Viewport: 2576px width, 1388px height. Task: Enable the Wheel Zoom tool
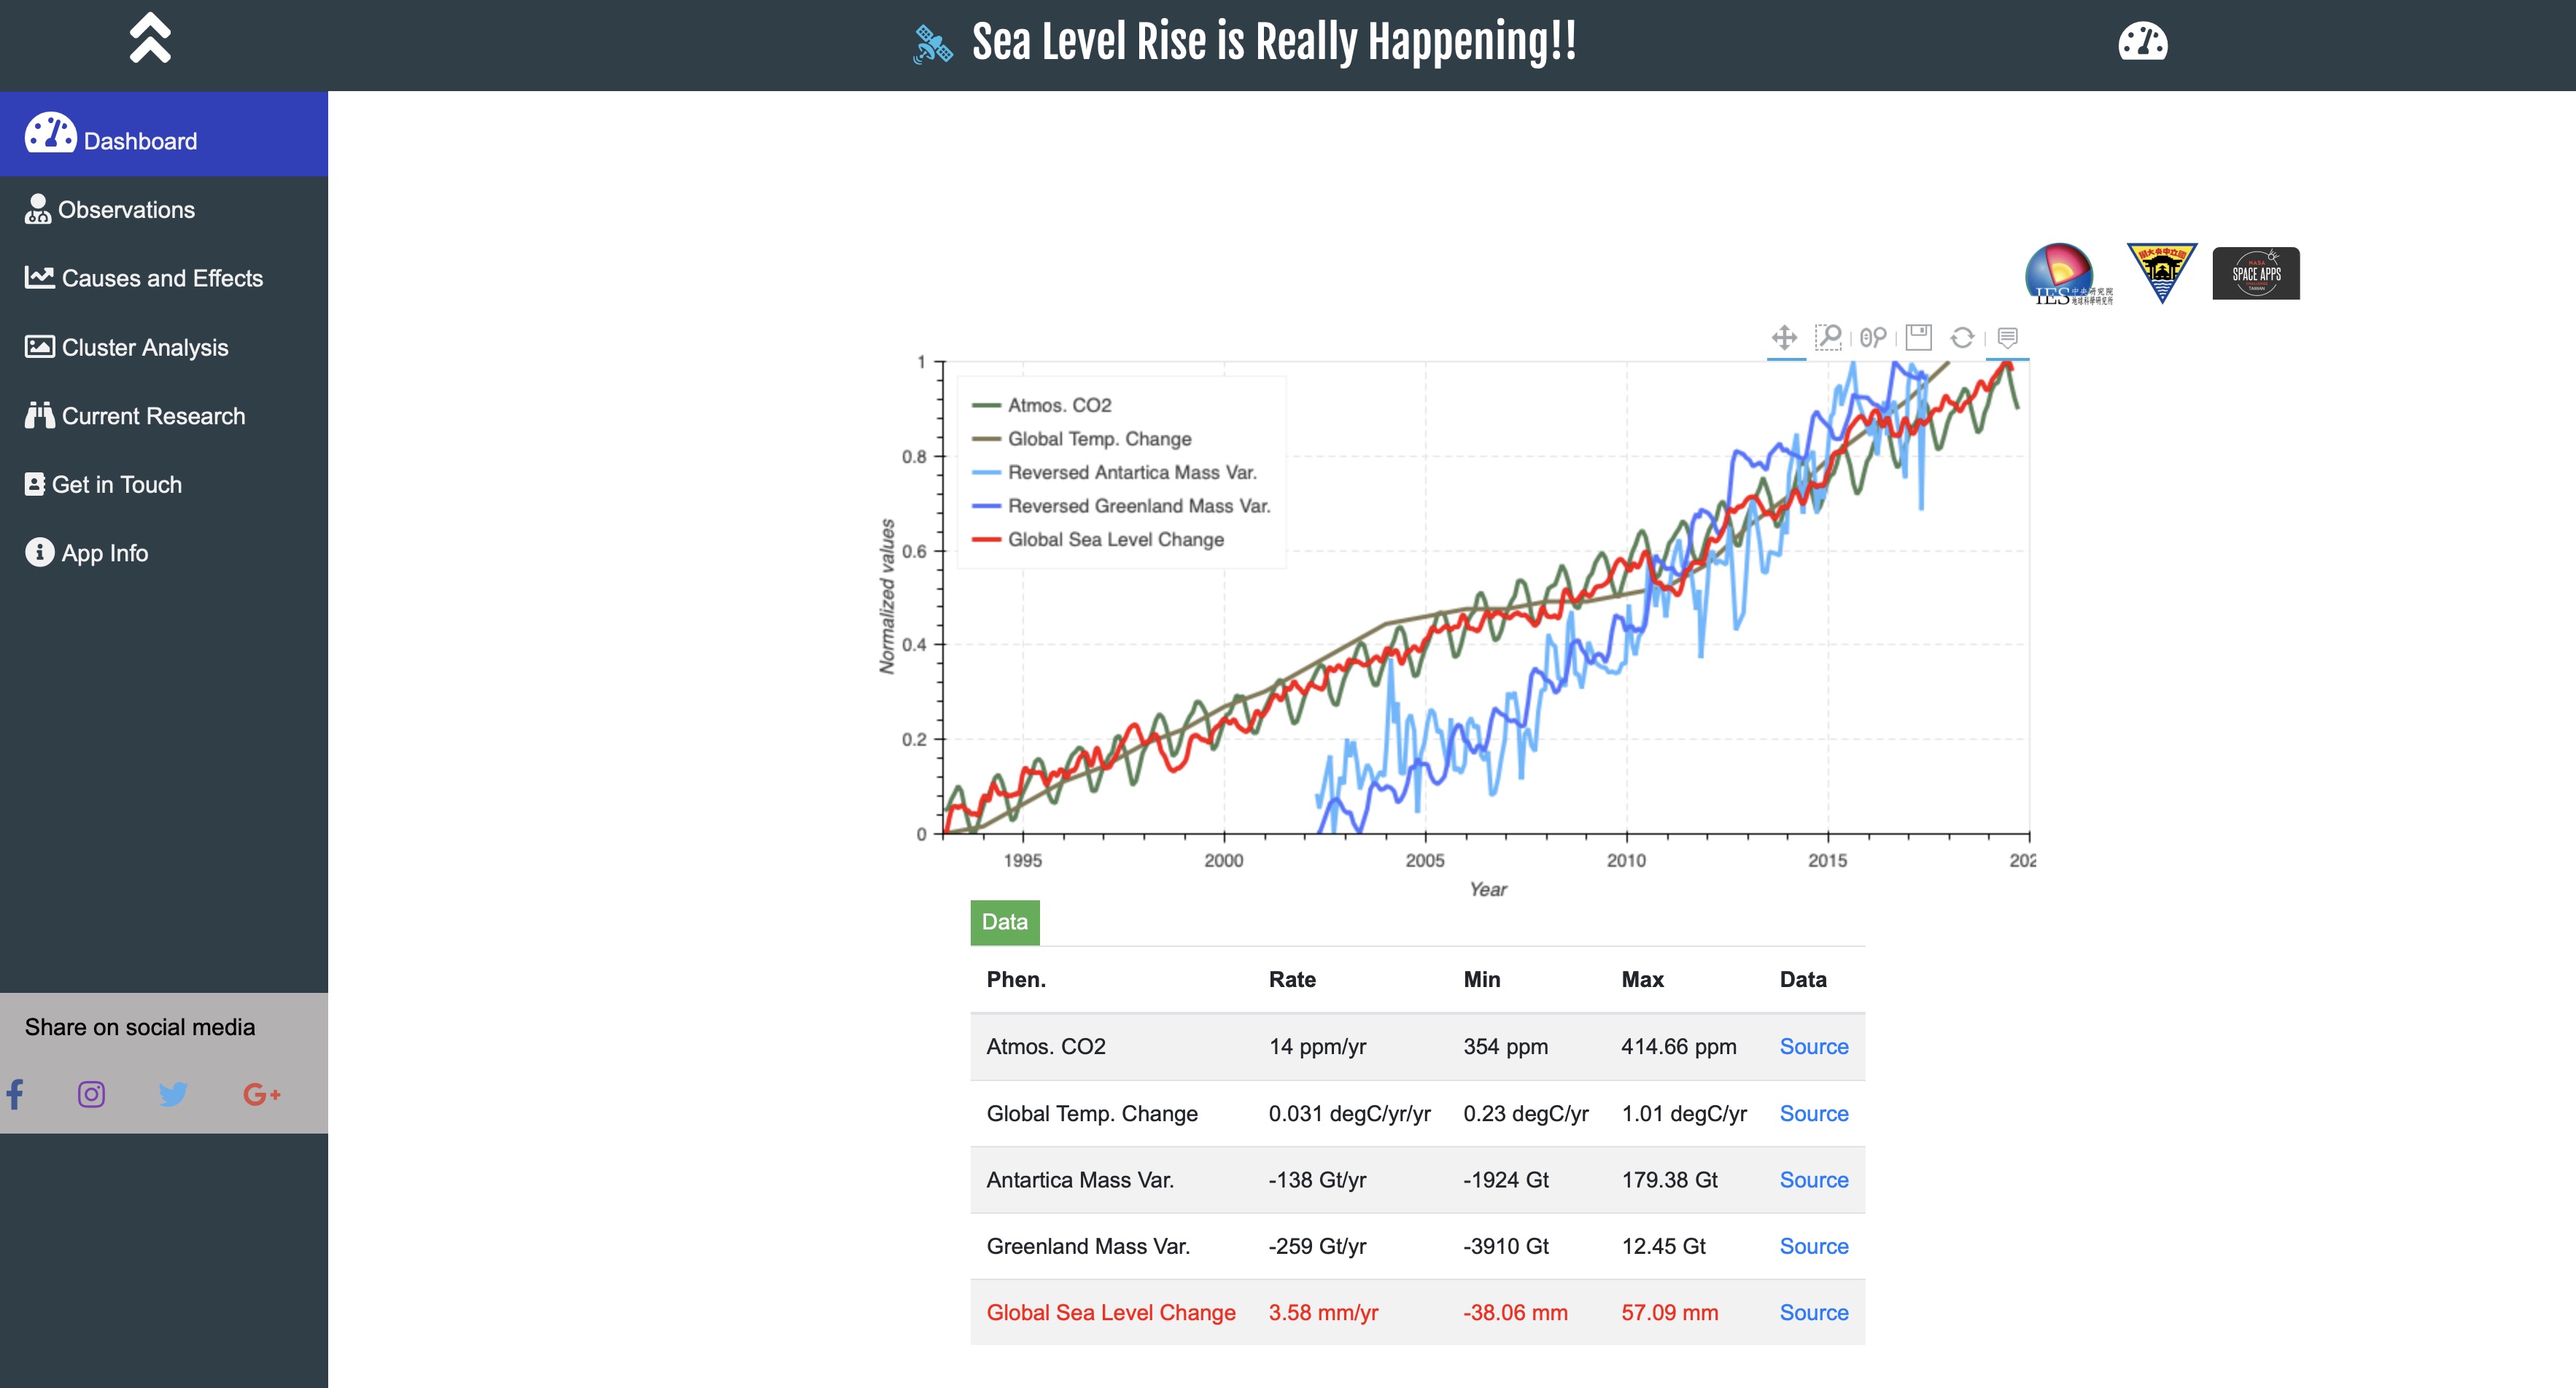[1873, 338]
